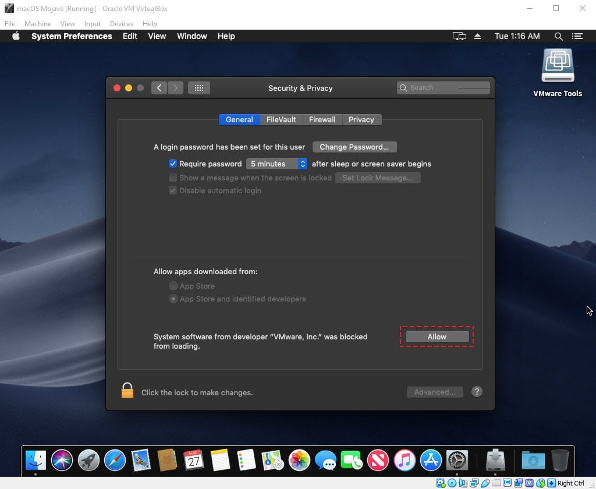Screen dimensions: 596x489
Task: Open Finder from the Dock
Action: pyautogui.click(x=36, y=460)
